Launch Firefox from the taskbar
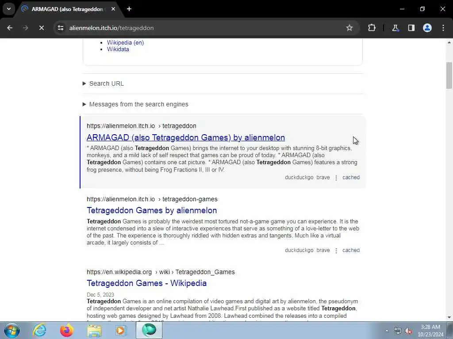 pos(66,330)
